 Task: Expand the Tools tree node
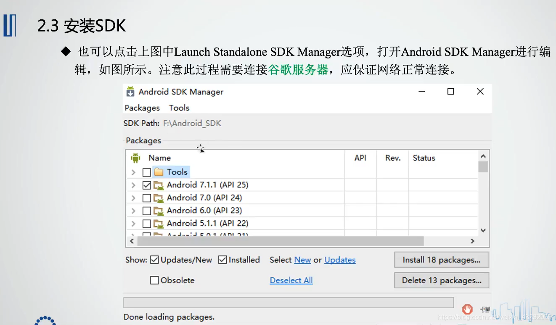point(133,172)
